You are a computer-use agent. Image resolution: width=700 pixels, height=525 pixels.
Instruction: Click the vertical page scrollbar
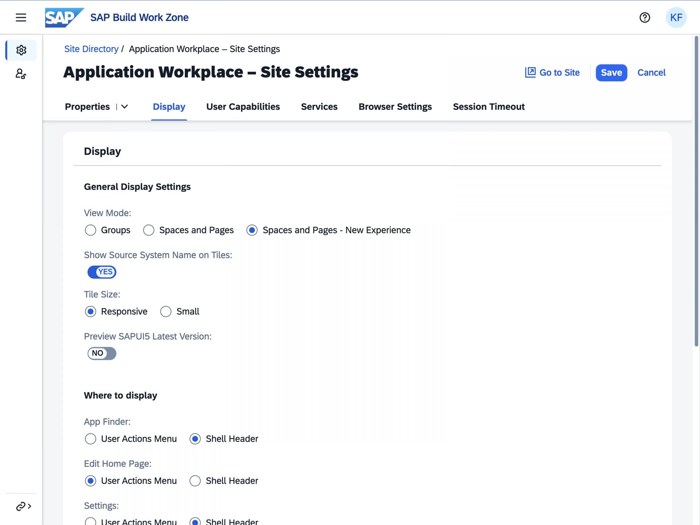tap(696, 191)
